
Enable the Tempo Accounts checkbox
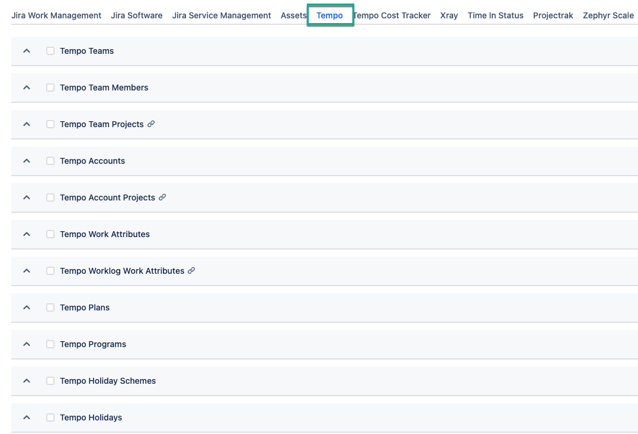pyautogui.click(x=50, y=161)
